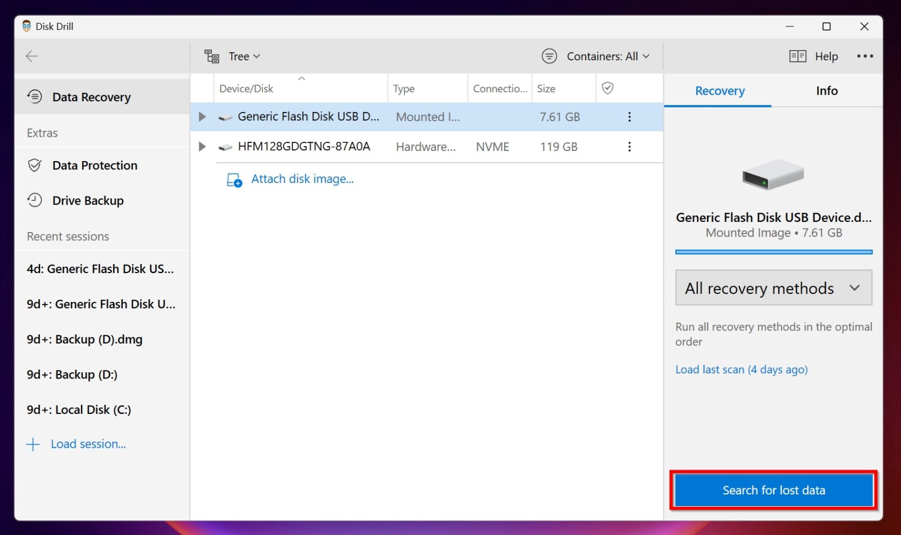Expand the HFM128GDGTNG-87A0A disk row
This screenshot has width=901, height=535.
202,146
